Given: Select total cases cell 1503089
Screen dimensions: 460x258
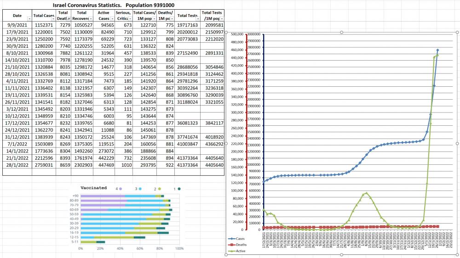Looking at the screenshot, I should [x=44, y=144].
